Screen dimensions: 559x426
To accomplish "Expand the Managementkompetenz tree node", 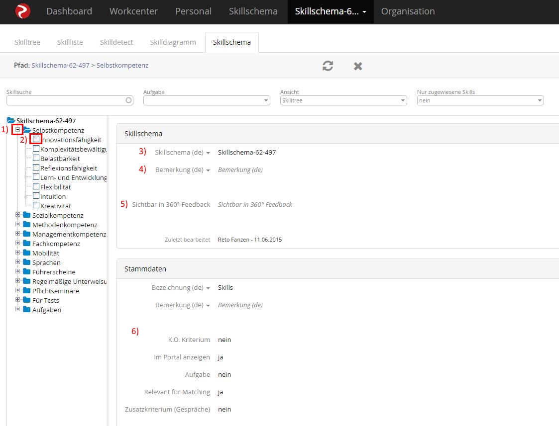I will [x=17, y=234].
